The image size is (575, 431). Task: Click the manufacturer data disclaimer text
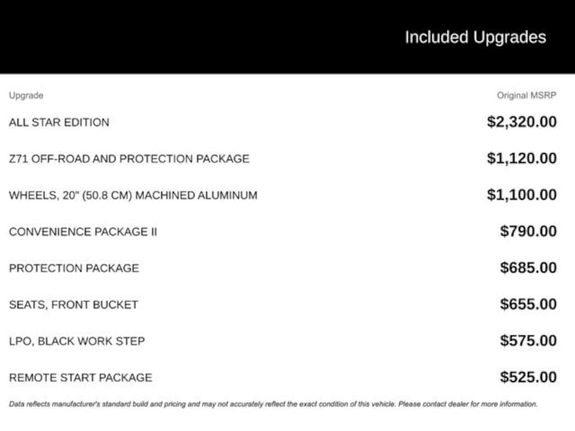[273, 404]
